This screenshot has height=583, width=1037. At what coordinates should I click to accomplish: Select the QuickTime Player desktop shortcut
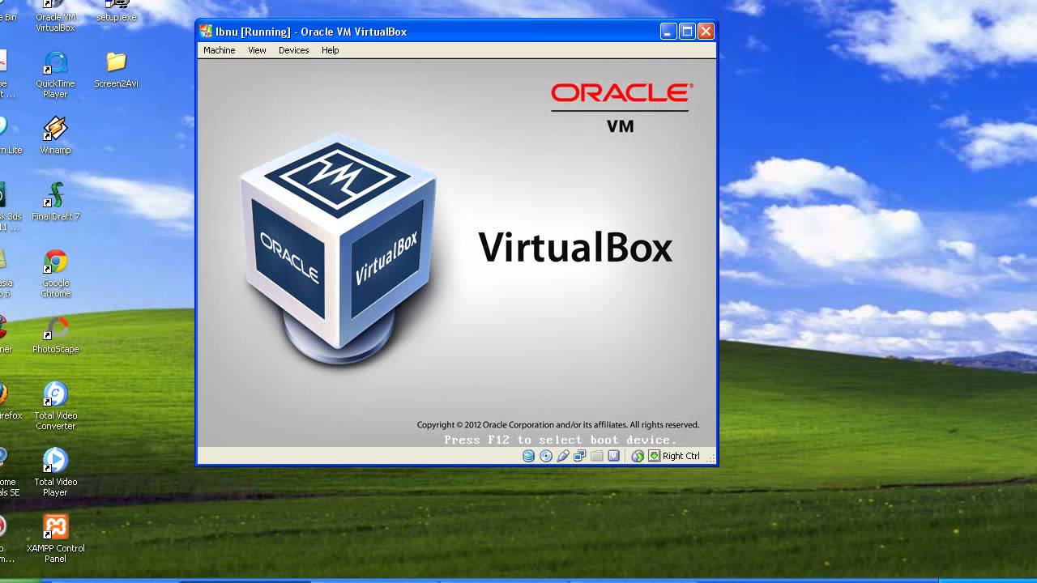coord(55,74)
